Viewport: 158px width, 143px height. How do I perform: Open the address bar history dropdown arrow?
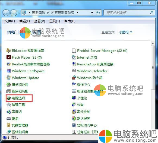[92, 13]
